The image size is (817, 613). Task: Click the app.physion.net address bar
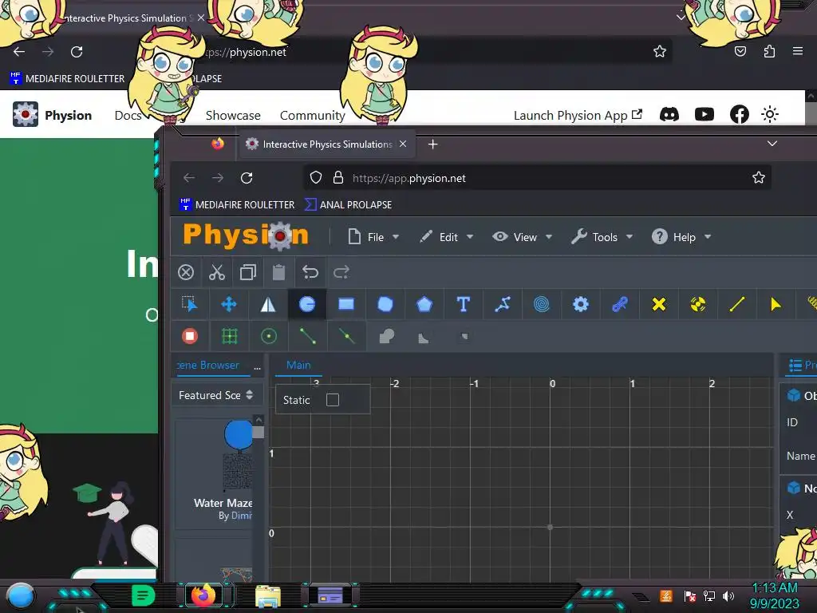537,178
